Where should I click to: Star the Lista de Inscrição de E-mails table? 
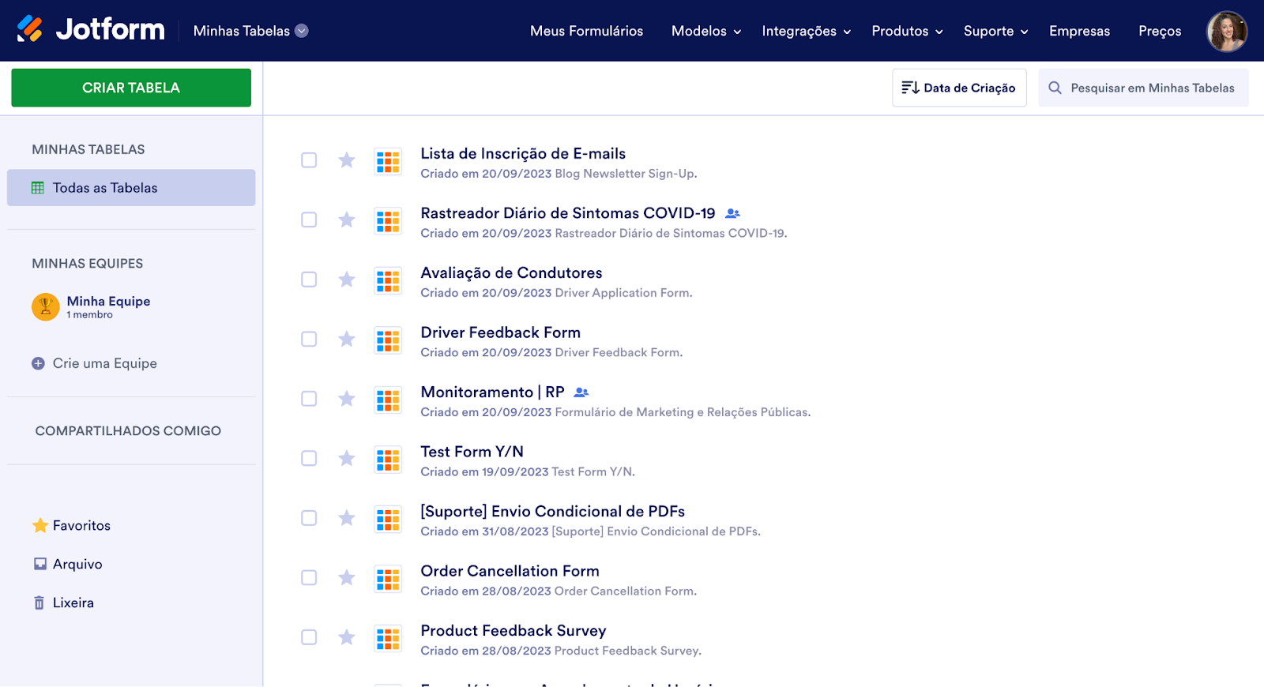(346, 160)
